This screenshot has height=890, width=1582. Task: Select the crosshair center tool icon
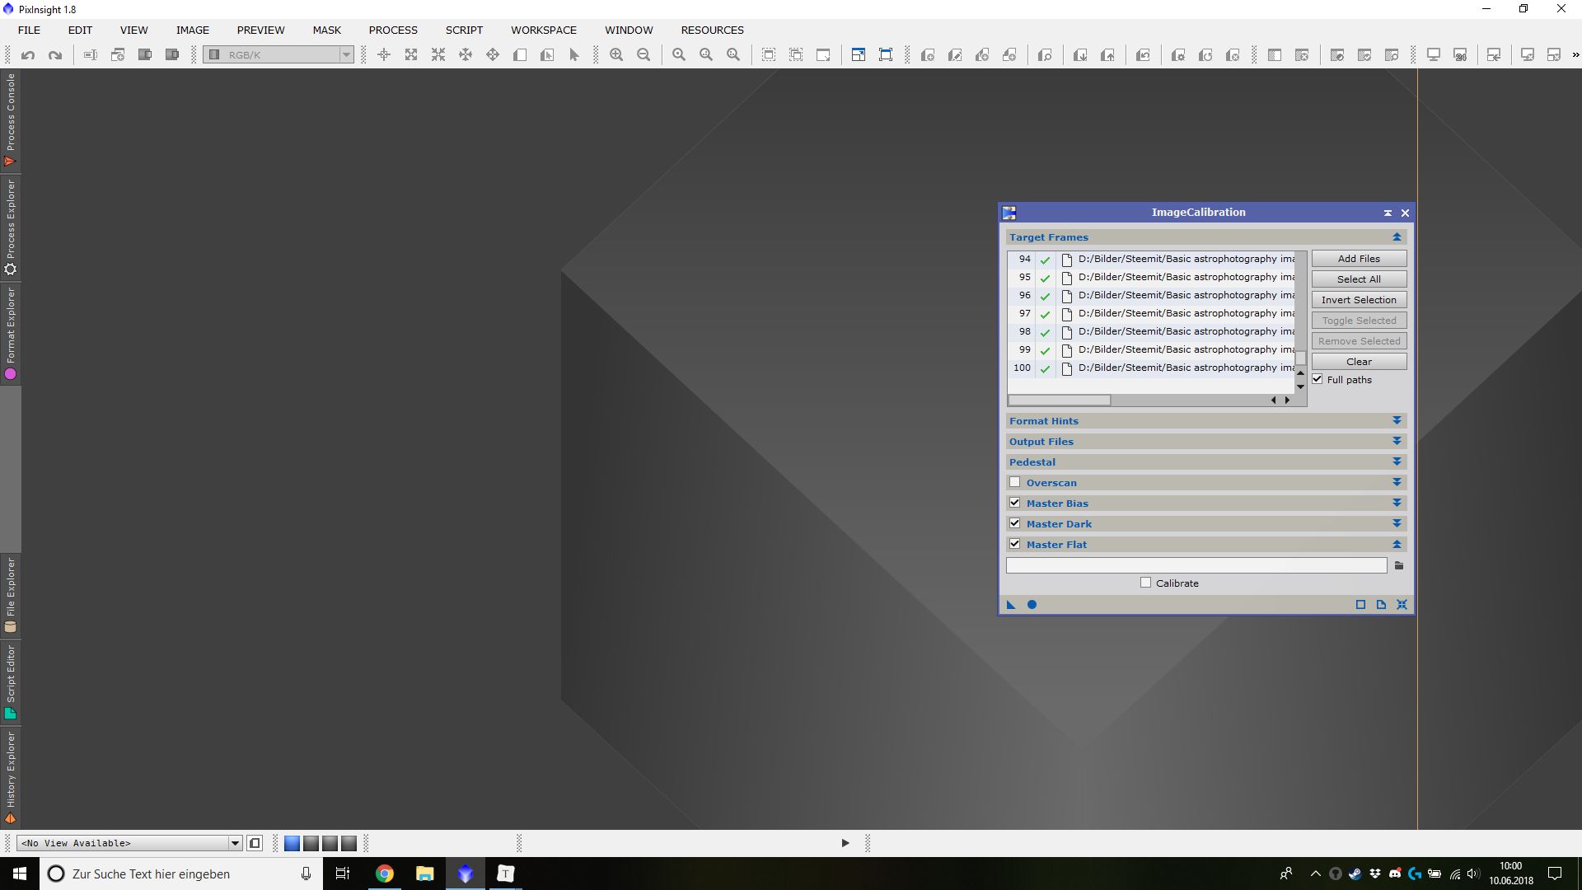[384, 55]
